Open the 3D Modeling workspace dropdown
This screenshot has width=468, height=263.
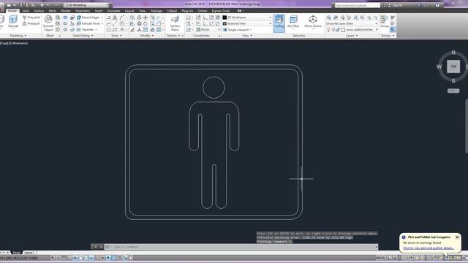coord(86,5)
